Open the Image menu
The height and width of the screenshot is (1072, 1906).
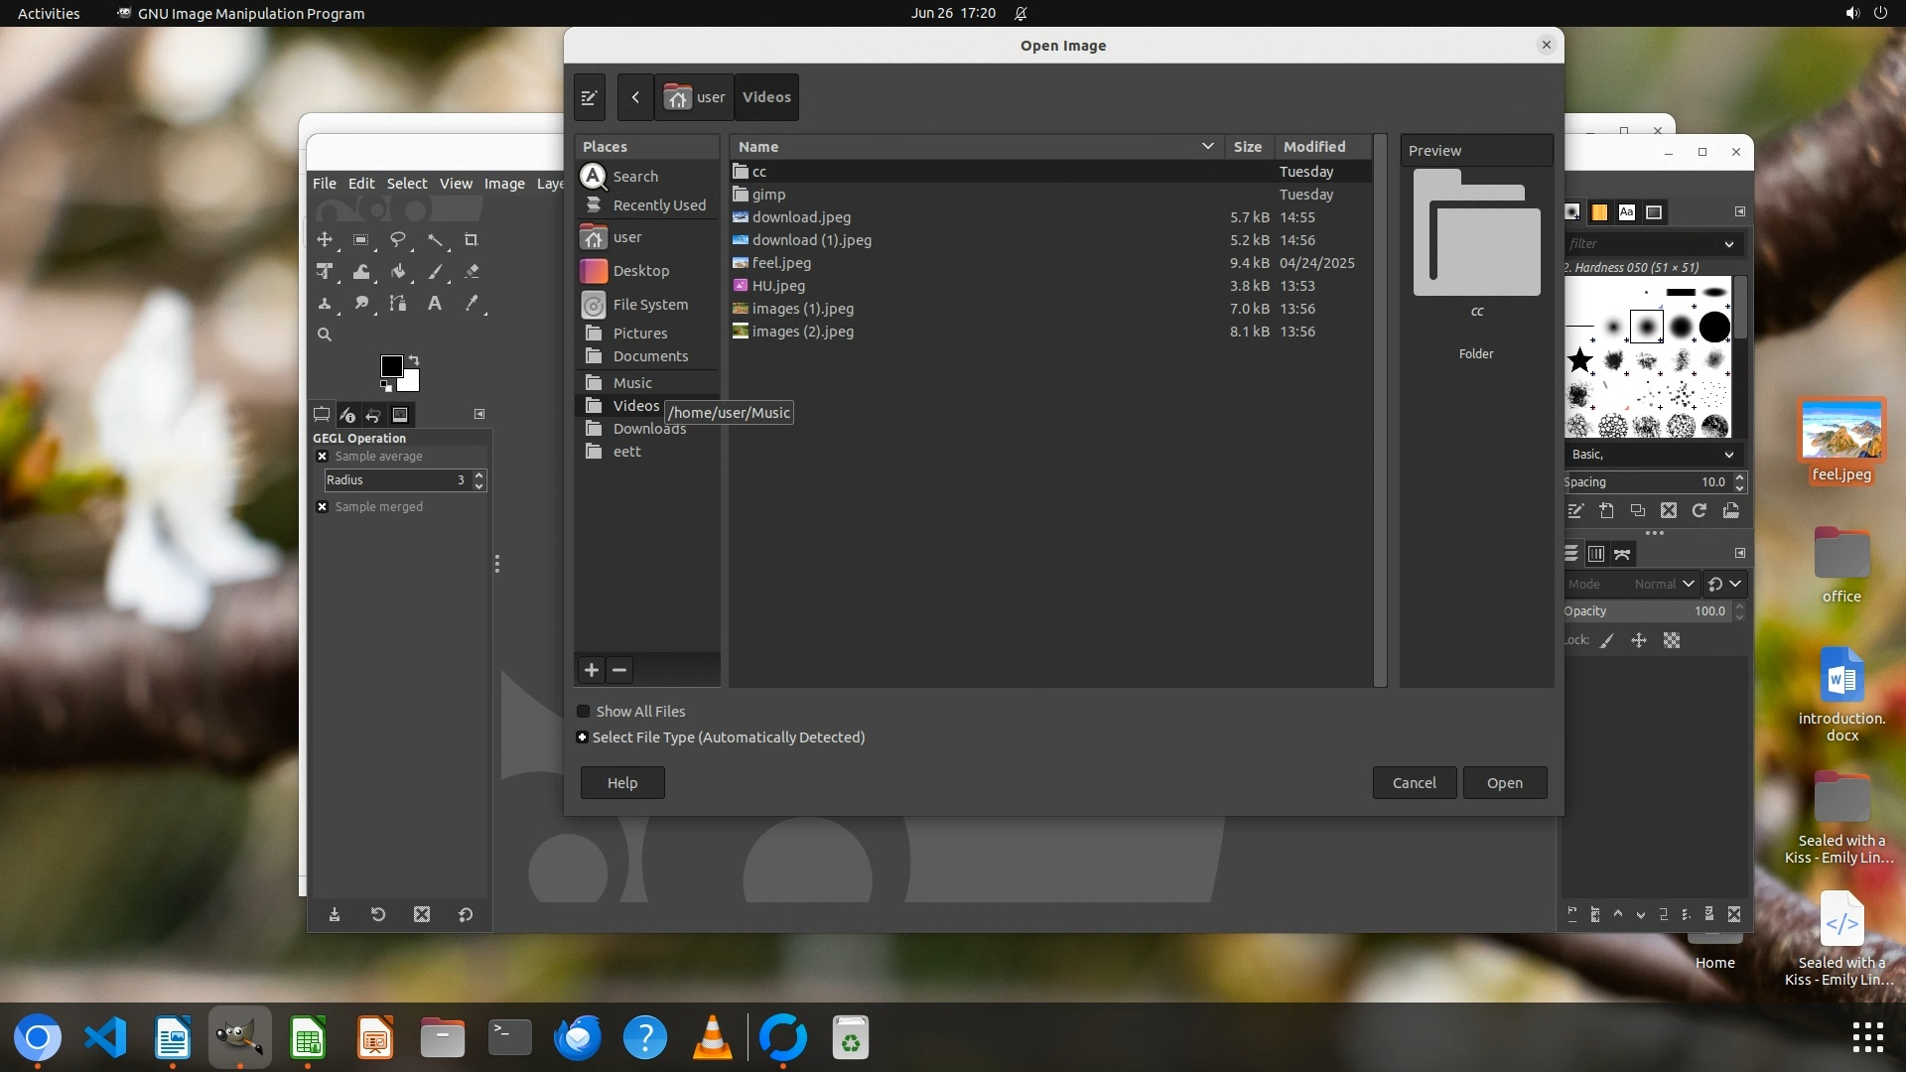click(504, 184)
